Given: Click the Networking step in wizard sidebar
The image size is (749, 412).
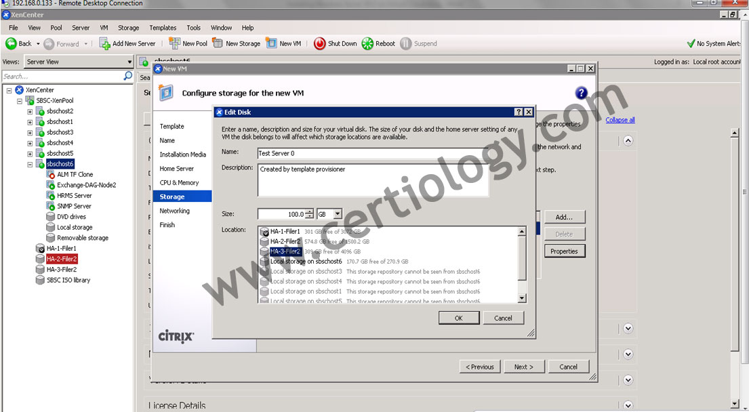Looking at the screenshot, I should (x=174, y=211).
